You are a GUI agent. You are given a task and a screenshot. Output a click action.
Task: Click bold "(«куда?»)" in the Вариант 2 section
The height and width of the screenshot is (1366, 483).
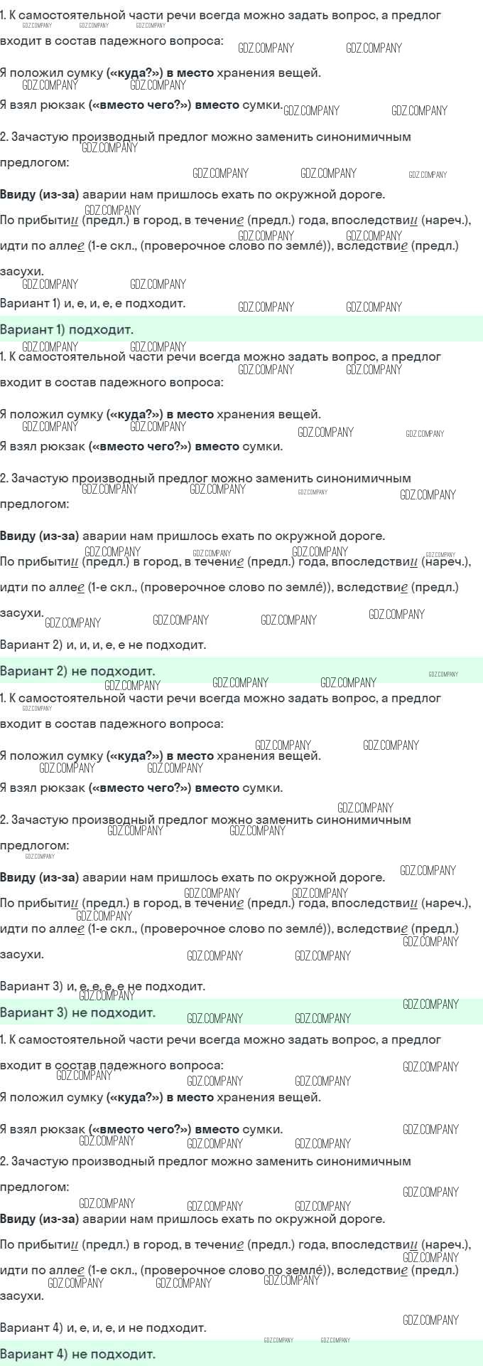click(x=135, y=414)
